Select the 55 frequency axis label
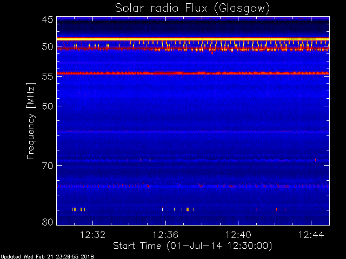Screen dimensions: 346x259 tap(48, 77)
